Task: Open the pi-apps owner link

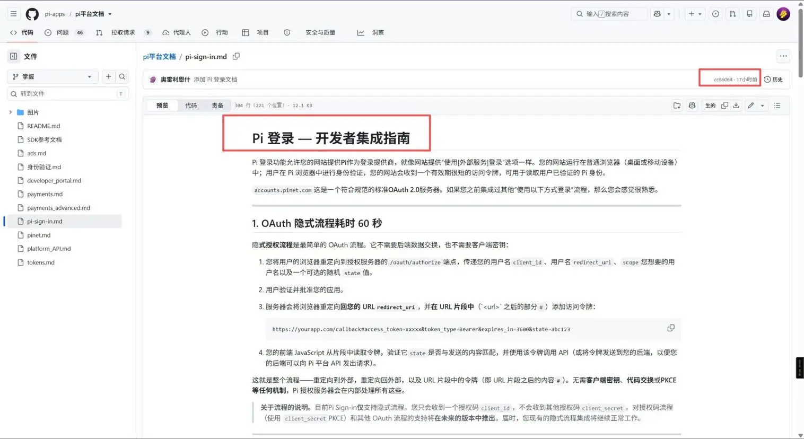Action: [55, 14]
